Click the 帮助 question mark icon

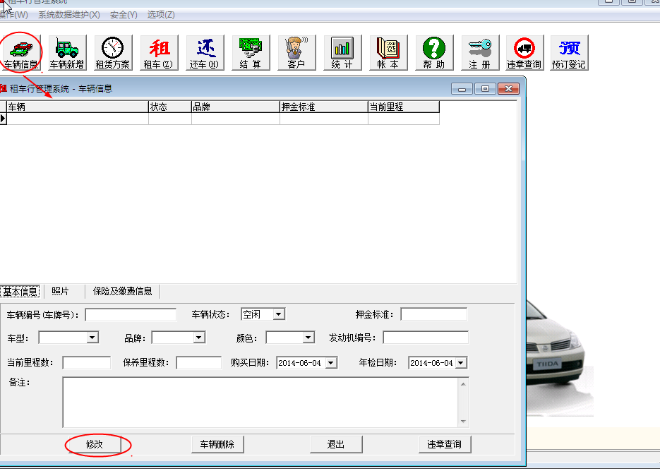pos(434,53)
